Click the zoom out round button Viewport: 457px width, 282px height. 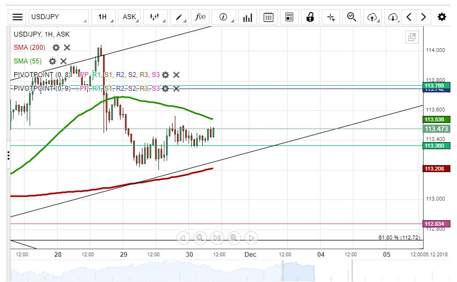pyautogui.click(x=200, y=238)
